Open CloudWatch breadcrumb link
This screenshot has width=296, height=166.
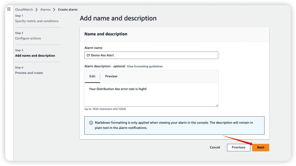(24, 9)
